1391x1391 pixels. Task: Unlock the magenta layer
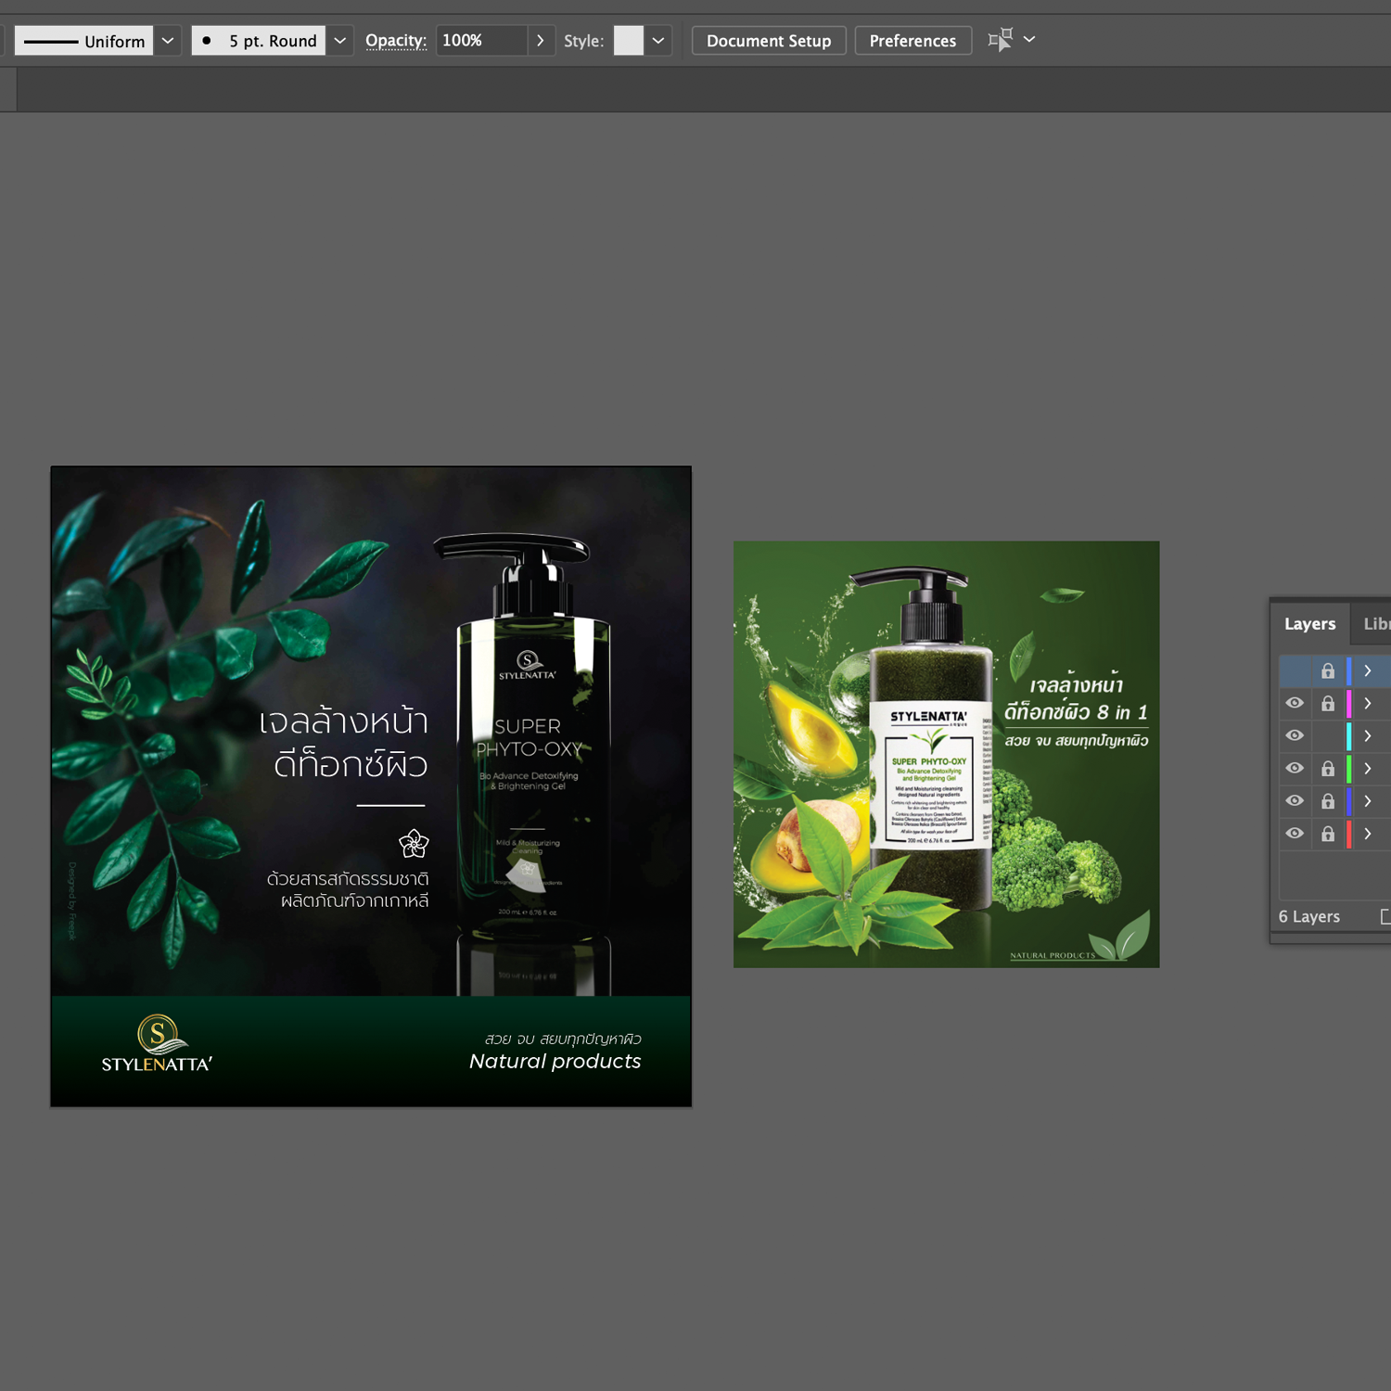coord(1328,703)
